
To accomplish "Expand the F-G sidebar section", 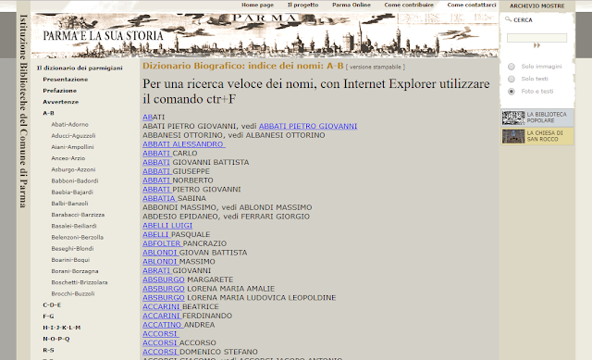I will click(x=48, y=317).
